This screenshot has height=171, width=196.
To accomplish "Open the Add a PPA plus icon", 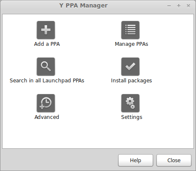I will tap(46, 30).
